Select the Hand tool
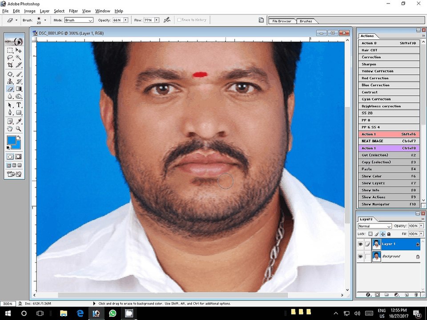The height and width of the screenshot is (320, 427). [x=10, y=129]
